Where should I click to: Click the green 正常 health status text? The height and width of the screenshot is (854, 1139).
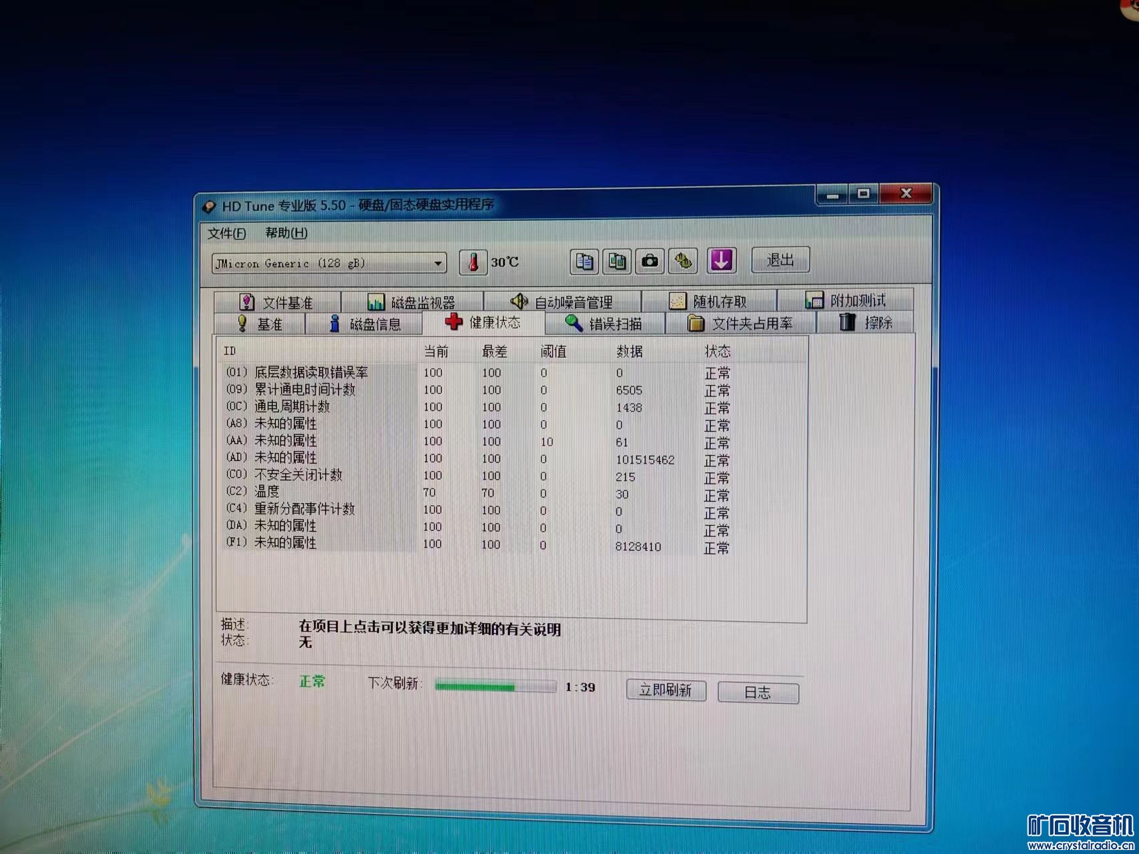click(312, 681)
